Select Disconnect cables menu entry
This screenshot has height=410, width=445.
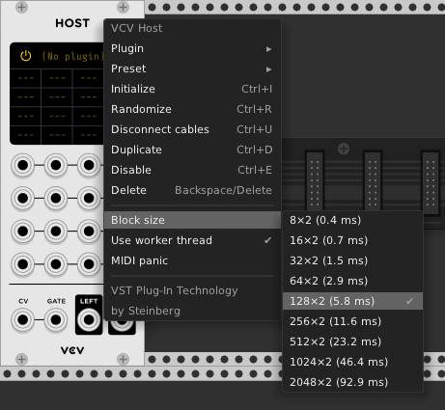tap(192, 129)
